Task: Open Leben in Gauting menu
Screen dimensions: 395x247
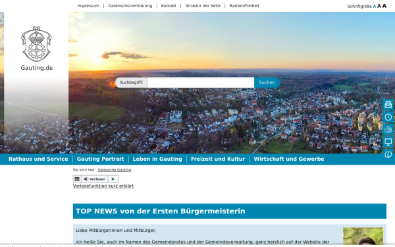Action: point(157,159)
